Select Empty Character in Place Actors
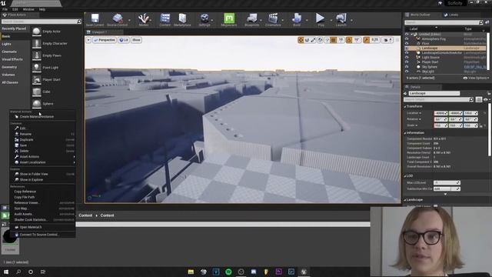This screenshot has width=492, height=277. (55, 43)
